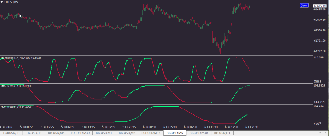Click the 105.8825 indicator scale value

[x=319, y=86]
